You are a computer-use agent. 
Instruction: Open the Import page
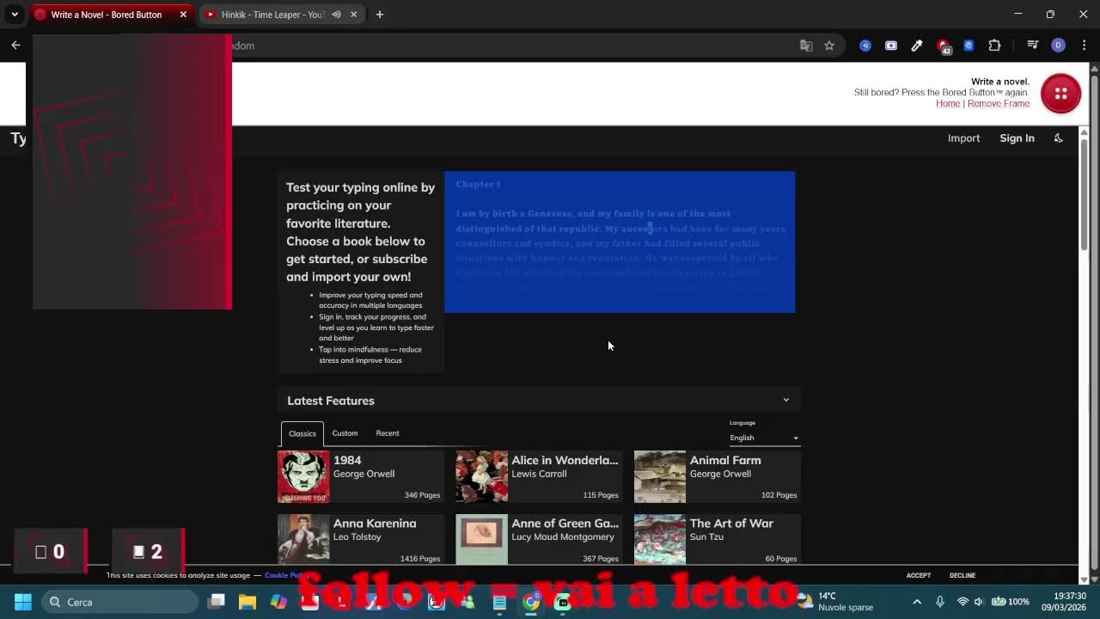[x=963, y=138]
